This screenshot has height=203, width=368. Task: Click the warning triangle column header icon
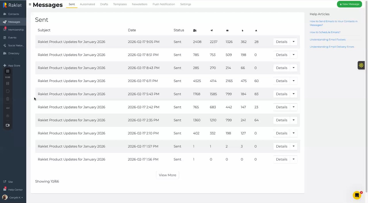pyautogui.click(x=256, y=30)
